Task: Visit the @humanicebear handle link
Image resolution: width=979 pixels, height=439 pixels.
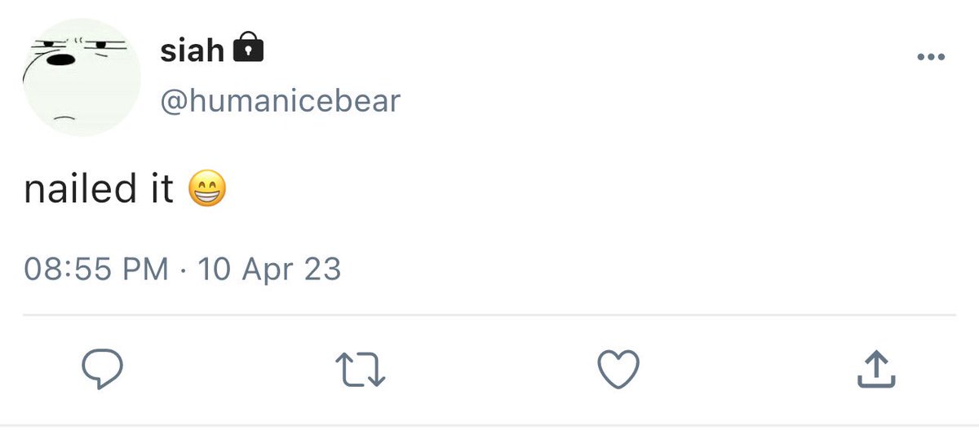Action: click(x=280, y=100)
